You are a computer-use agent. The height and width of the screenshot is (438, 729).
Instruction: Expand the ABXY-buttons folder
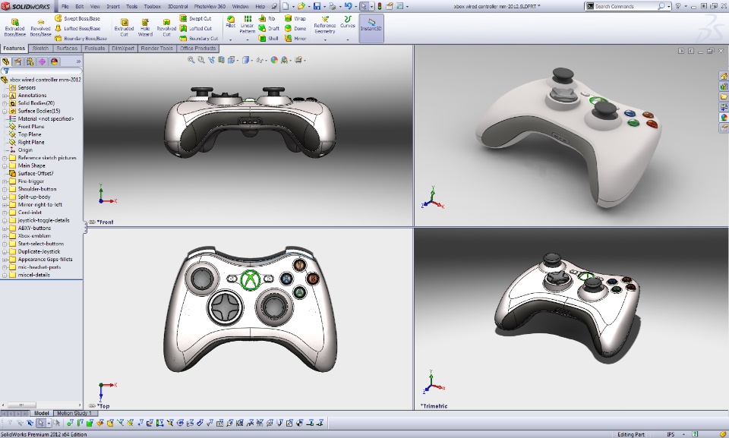(5, 228)
